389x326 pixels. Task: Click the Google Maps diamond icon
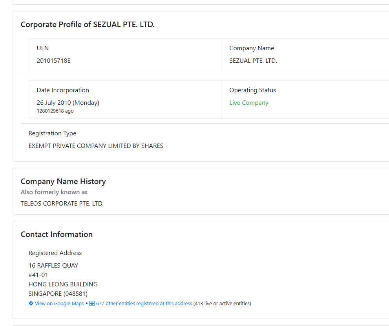pos(31,303)
